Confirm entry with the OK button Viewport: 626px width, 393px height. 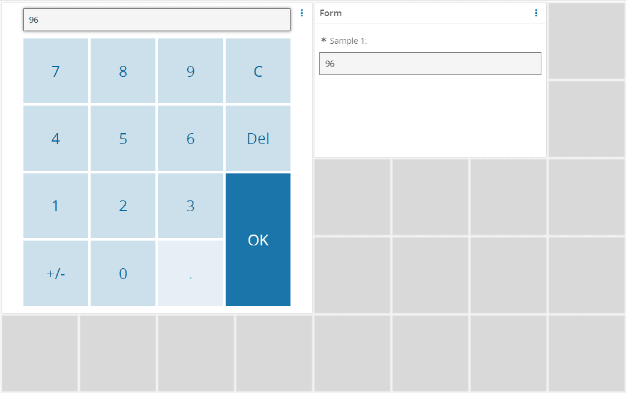pyautogui.click(x=258, y=240)
